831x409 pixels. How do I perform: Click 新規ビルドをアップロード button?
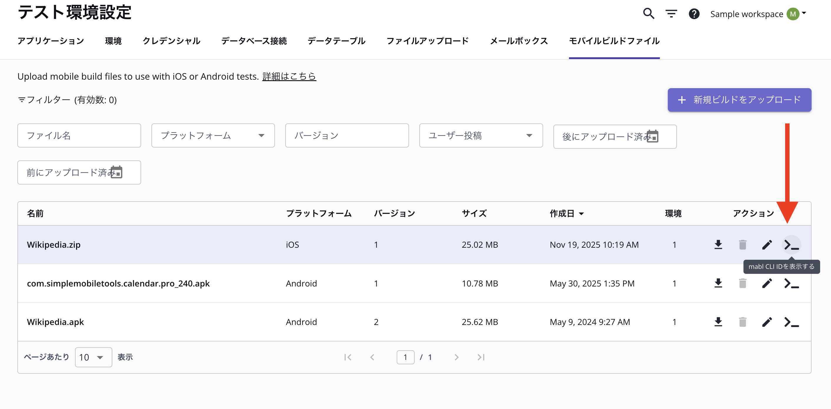coord(739,100)
